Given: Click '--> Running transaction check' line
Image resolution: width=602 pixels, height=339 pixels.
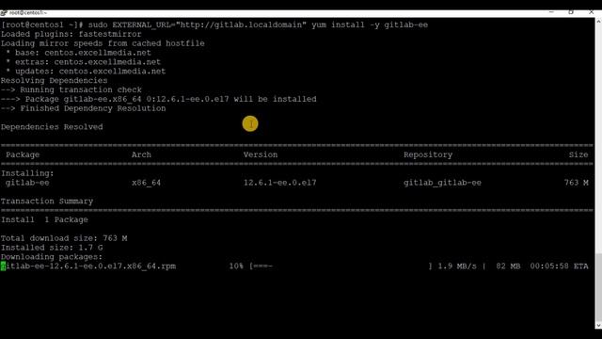Looking at the screenshot, I should point(71,89).
